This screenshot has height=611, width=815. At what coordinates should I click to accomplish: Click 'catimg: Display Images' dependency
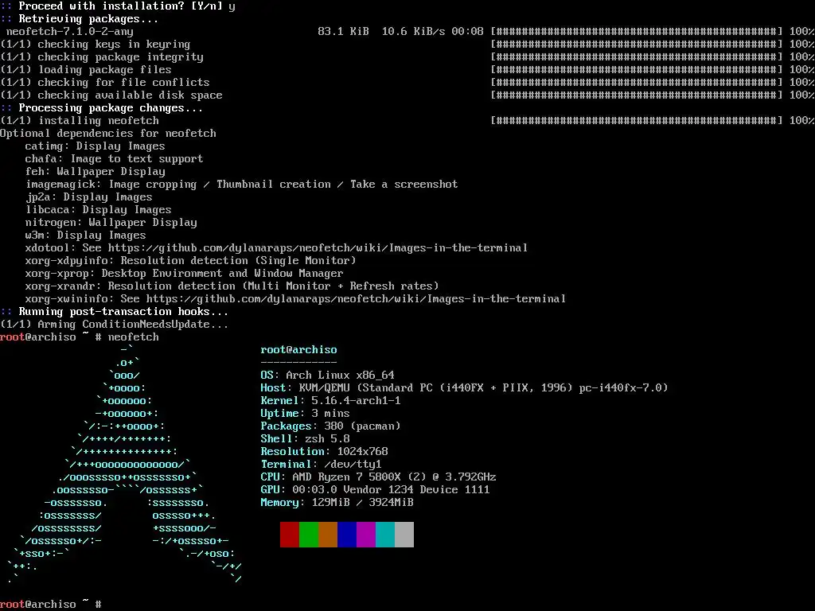[96, 146]
